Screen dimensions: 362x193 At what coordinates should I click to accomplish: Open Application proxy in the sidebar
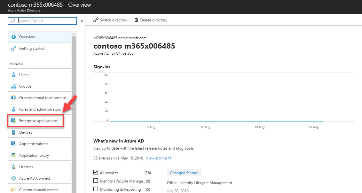click(x=40, y=155)
